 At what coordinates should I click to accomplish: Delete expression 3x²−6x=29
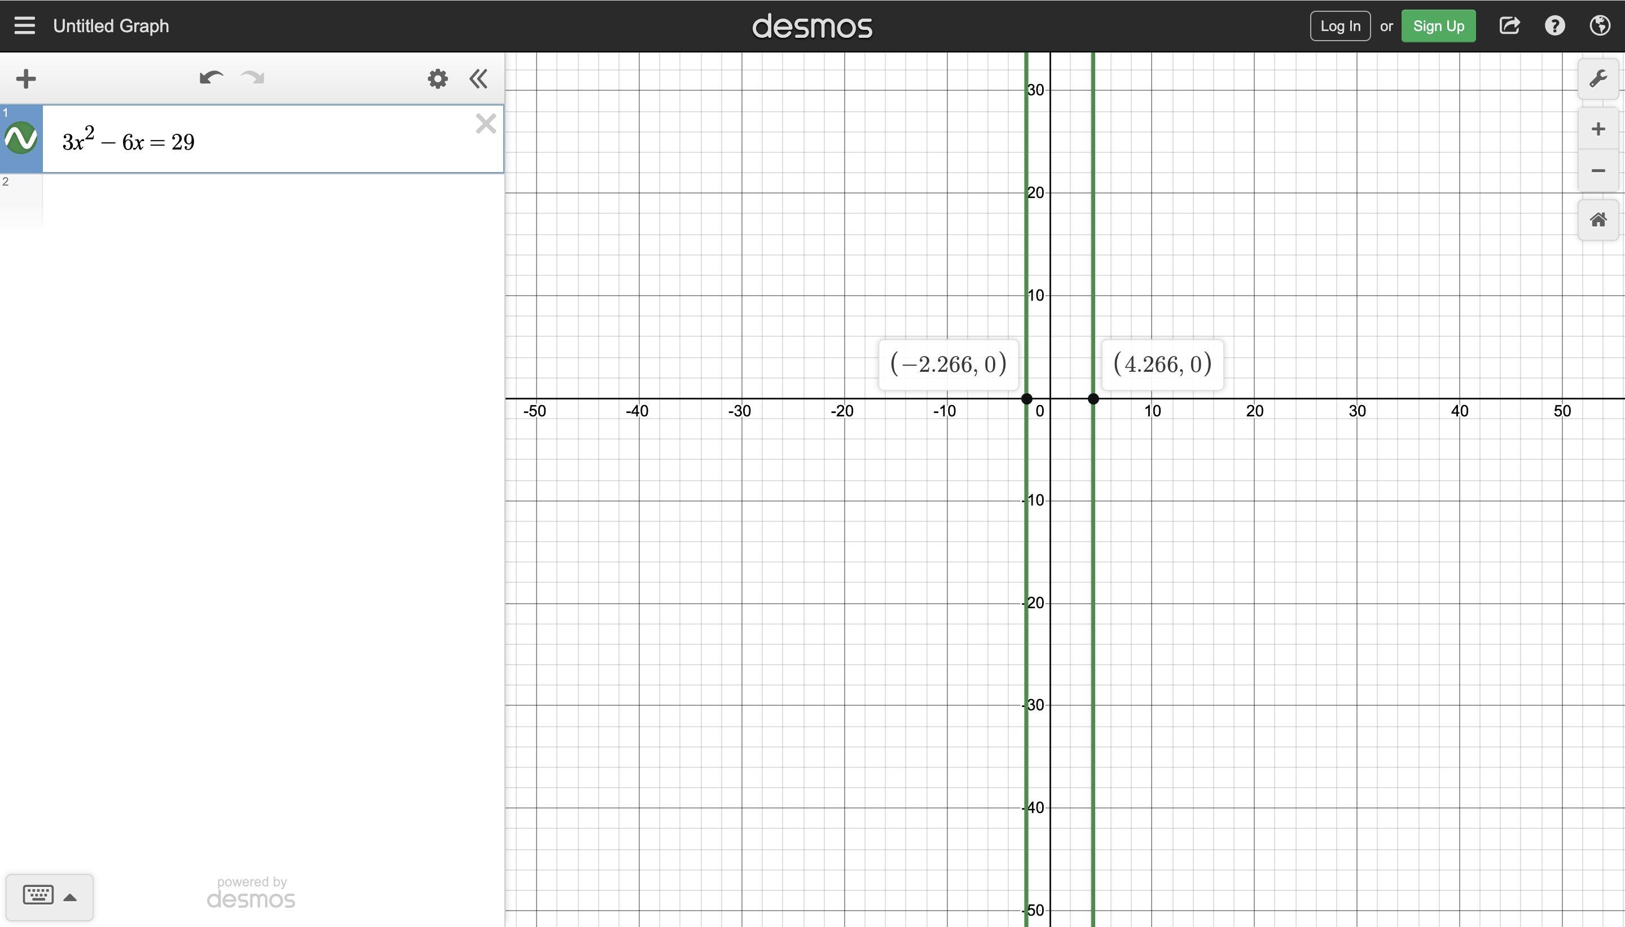click(486, 124)
